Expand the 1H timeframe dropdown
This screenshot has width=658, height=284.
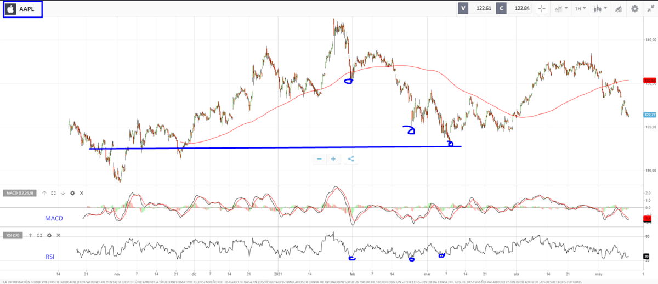580,9
